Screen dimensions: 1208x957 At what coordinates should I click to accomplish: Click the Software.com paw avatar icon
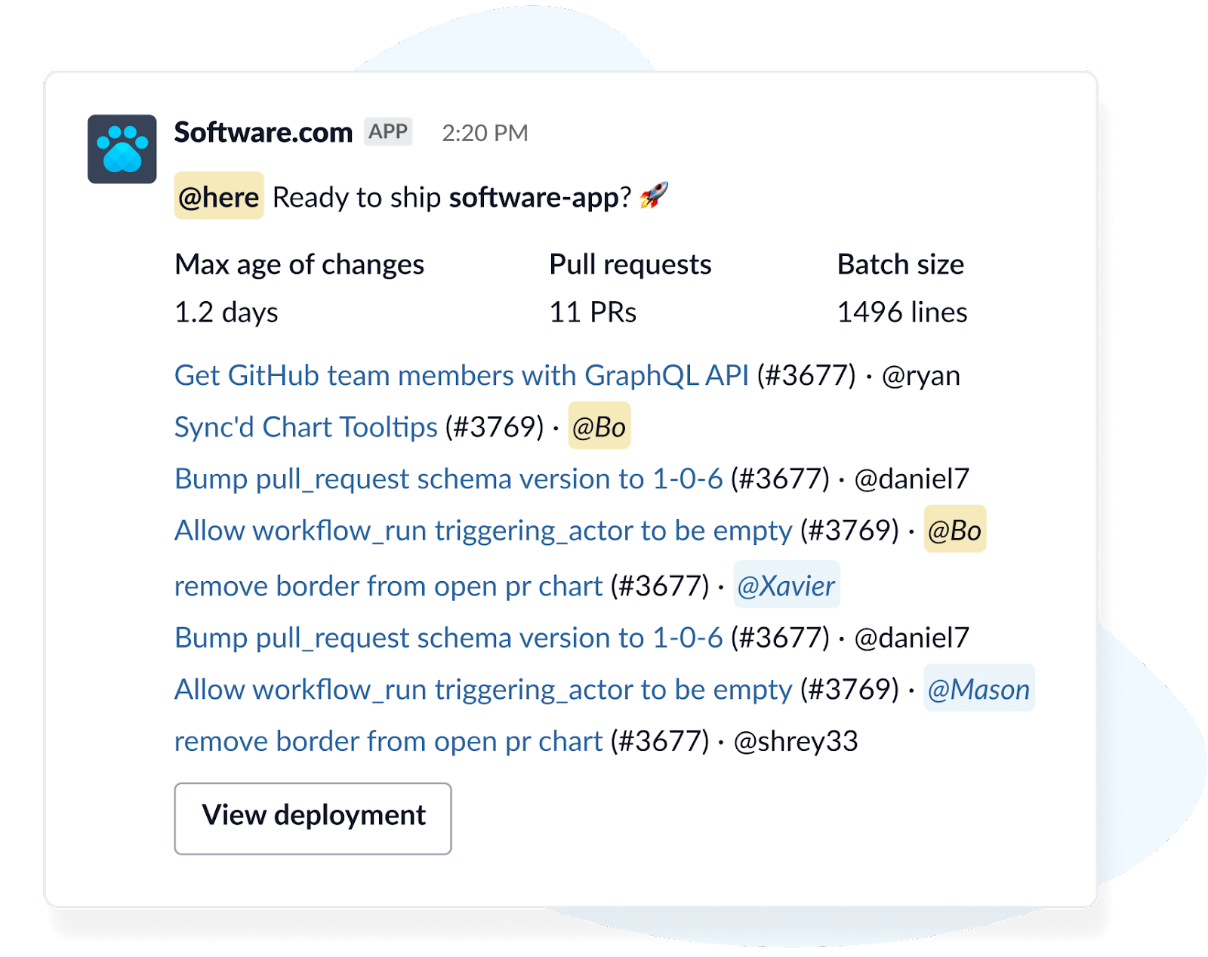point(122,149)
